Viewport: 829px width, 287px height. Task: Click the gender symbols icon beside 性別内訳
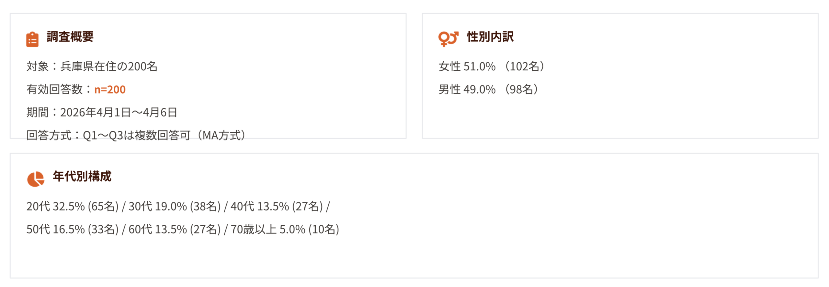448,39
